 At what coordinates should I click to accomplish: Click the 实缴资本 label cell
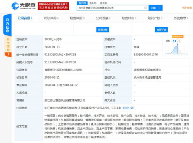[x=117, y=39]
